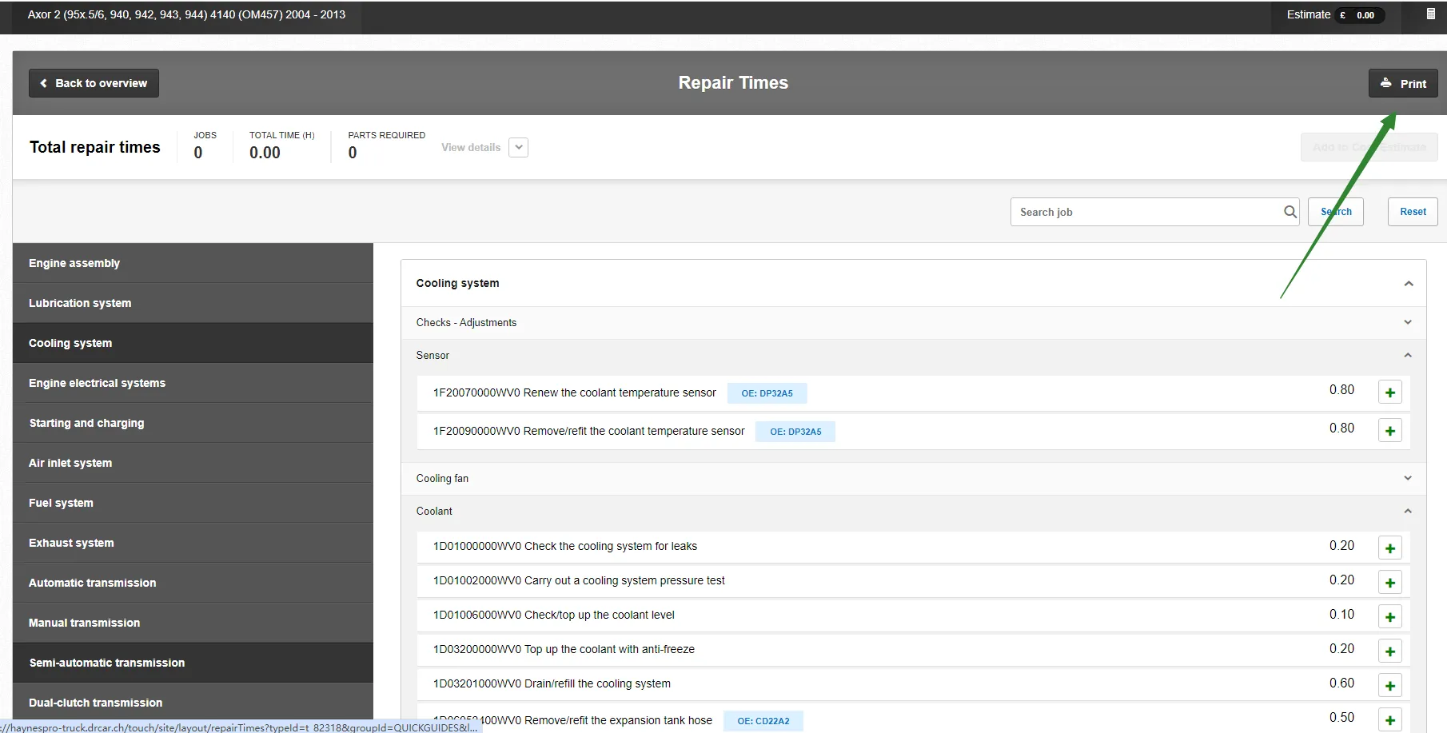The image size is (1447, 733).
Task: Add Renew the coolant temperature sensor job
Action: (1390, 392)
